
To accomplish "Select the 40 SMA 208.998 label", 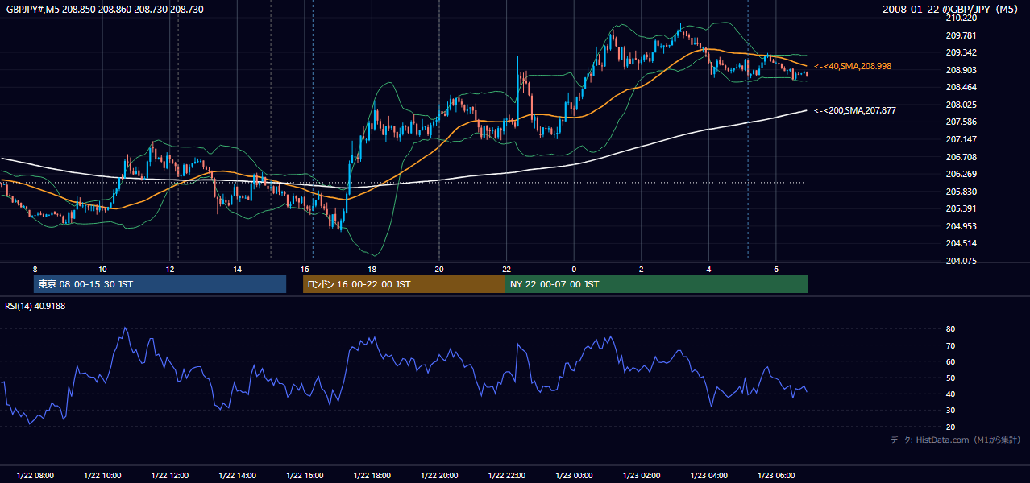I will click(853, 66).
